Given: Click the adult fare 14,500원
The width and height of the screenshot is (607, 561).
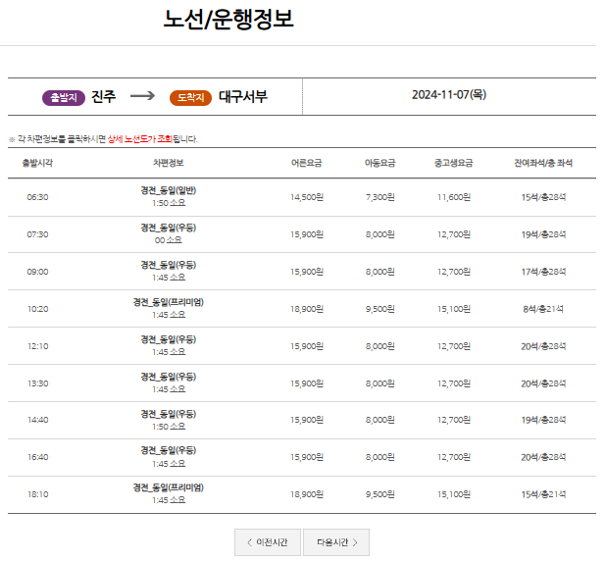Looking at the screenshot, I should (x=307, y=197).
